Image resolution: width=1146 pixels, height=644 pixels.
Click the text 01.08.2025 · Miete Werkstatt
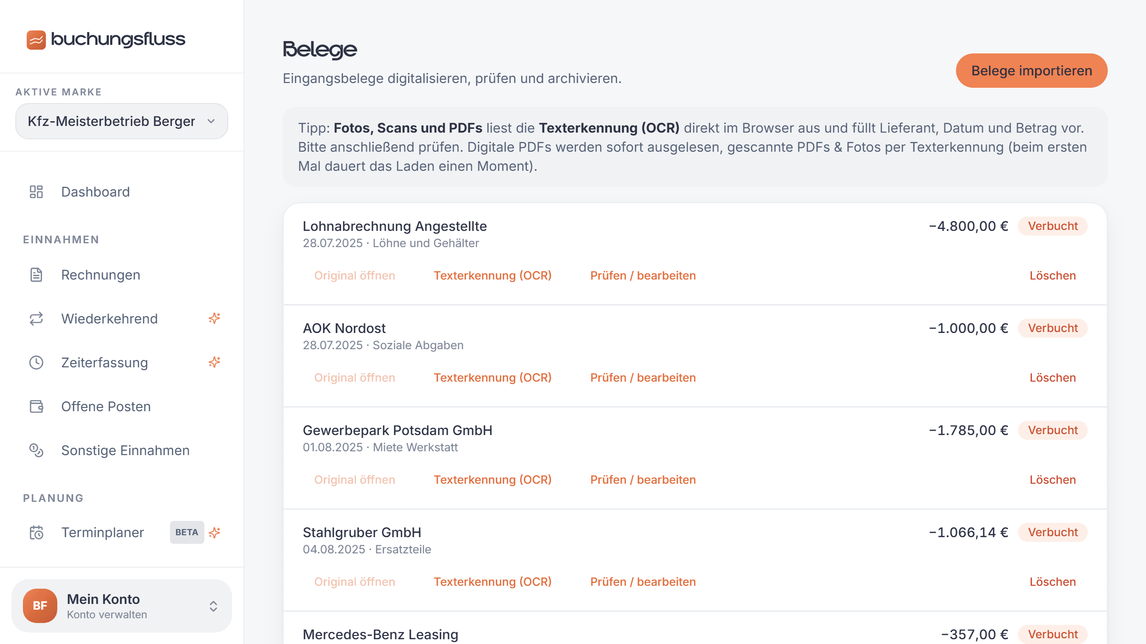click(x=381, y=447)
